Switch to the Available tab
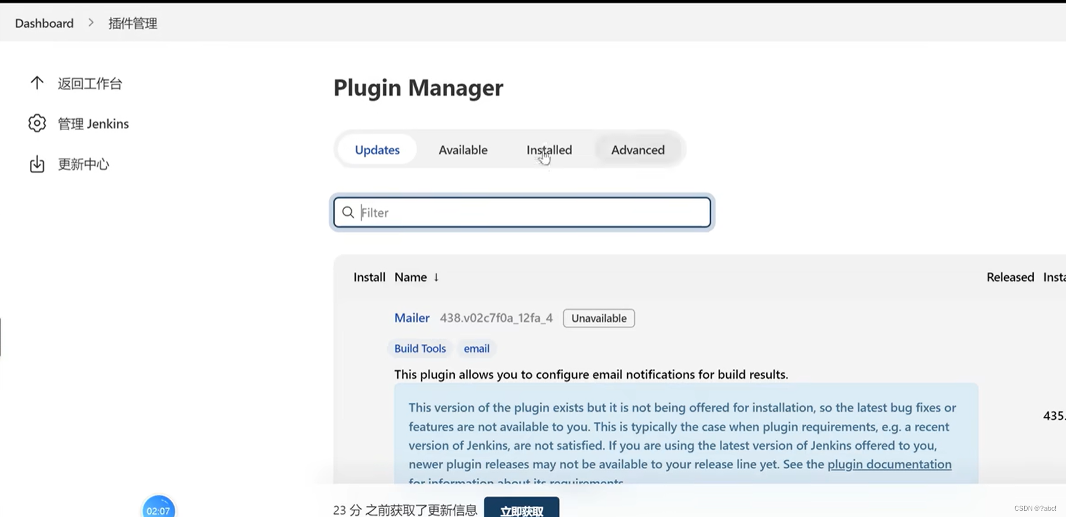Image resolution: width=1066 pixels, height=517 pixels. [x=463, y=150]
